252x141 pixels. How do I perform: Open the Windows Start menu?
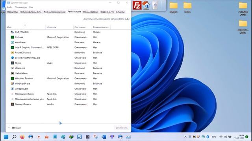click(x=6, y=137)
